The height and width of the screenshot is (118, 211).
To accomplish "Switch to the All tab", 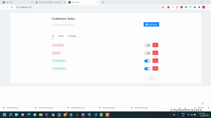I will (53, 36).
